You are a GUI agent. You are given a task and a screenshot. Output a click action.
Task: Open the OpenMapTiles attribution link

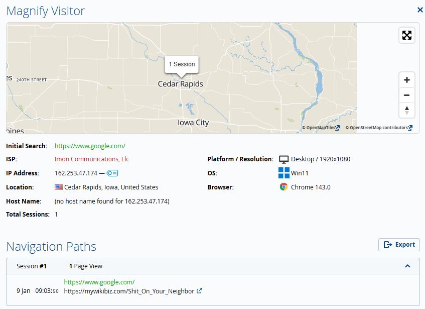point(321,128)
